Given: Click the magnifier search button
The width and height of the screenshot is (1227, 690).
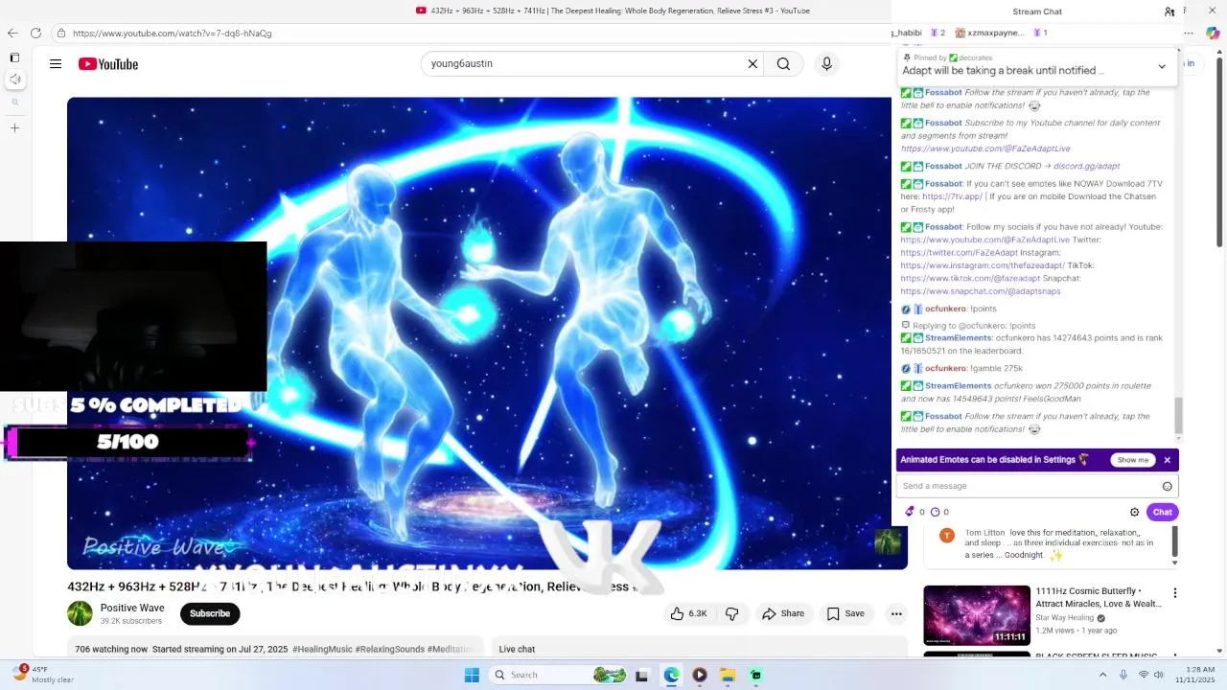Looking at the screenshot, I should click(783, 64).
